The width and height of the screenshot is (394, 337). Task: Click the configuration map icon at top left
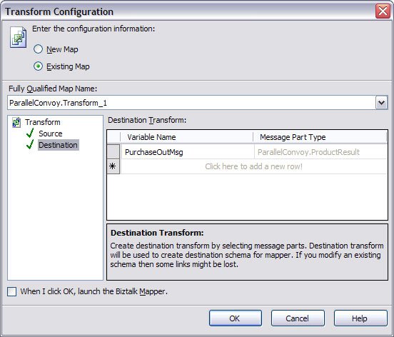pos(18,37)
